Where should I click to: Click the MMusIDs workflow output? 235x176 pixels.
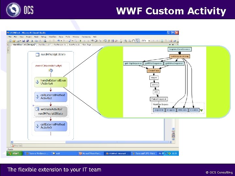click(182, 110)
